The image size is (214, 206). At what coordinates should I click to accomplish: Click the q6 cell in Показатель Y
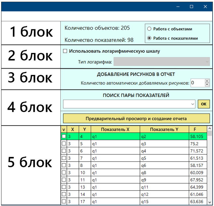pyautogui.click(x=164, y=165)
